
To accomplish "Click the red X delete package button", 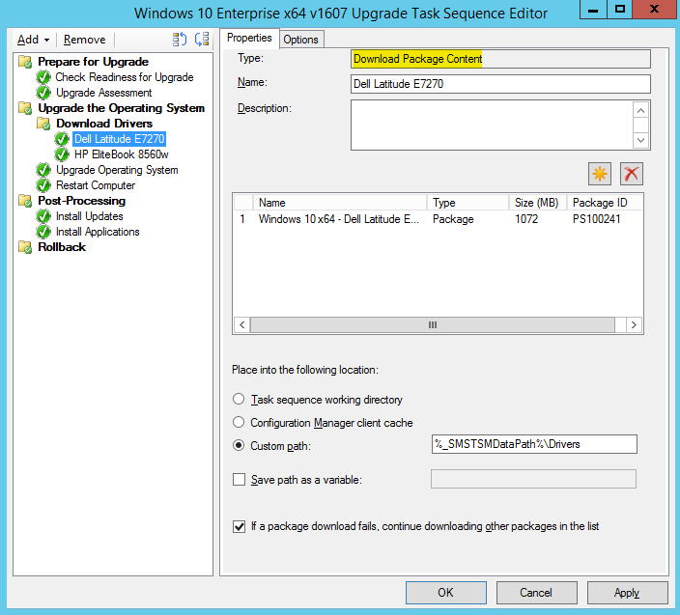I will (x=632, y=174).
